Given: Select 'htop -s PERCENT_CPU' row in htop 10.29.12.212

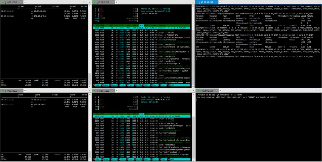Looking at the screenshot, I should click(x=142, y=35).
